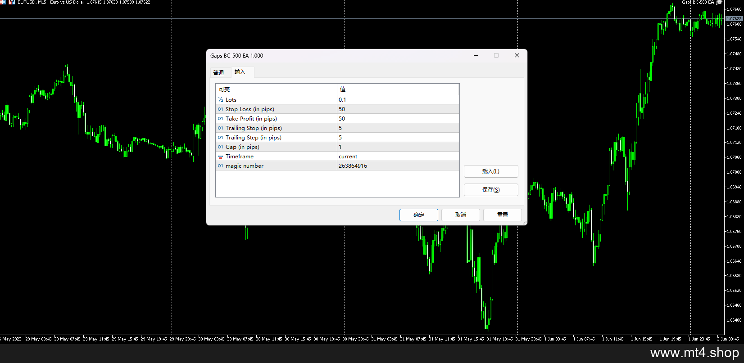Click the dialog resize grip corner
Viewport: 744px width, 363px height.
tap(524, 223)
